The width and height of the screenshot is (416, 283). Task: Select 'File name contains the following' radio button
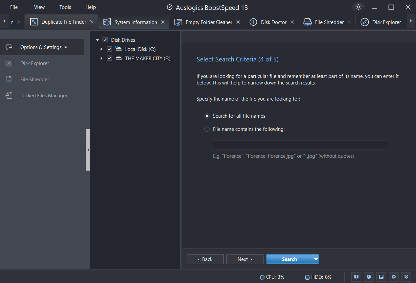(207, 129)
